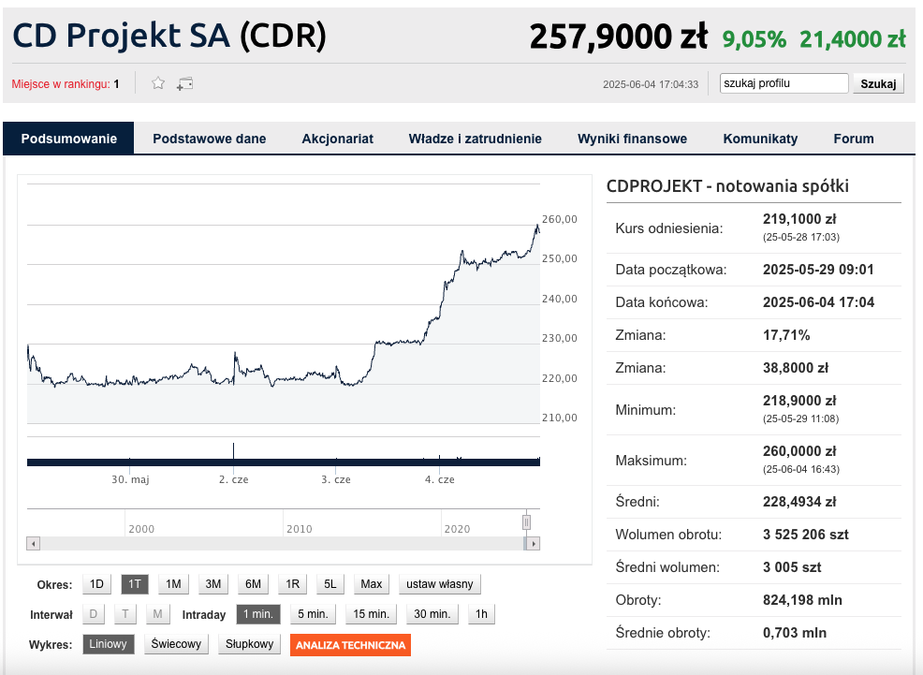Image resolution: width=923 pixels, height=675 pixels.
Task: Click the Obroty value 824,198 mln
Action: tap(802, 600)
